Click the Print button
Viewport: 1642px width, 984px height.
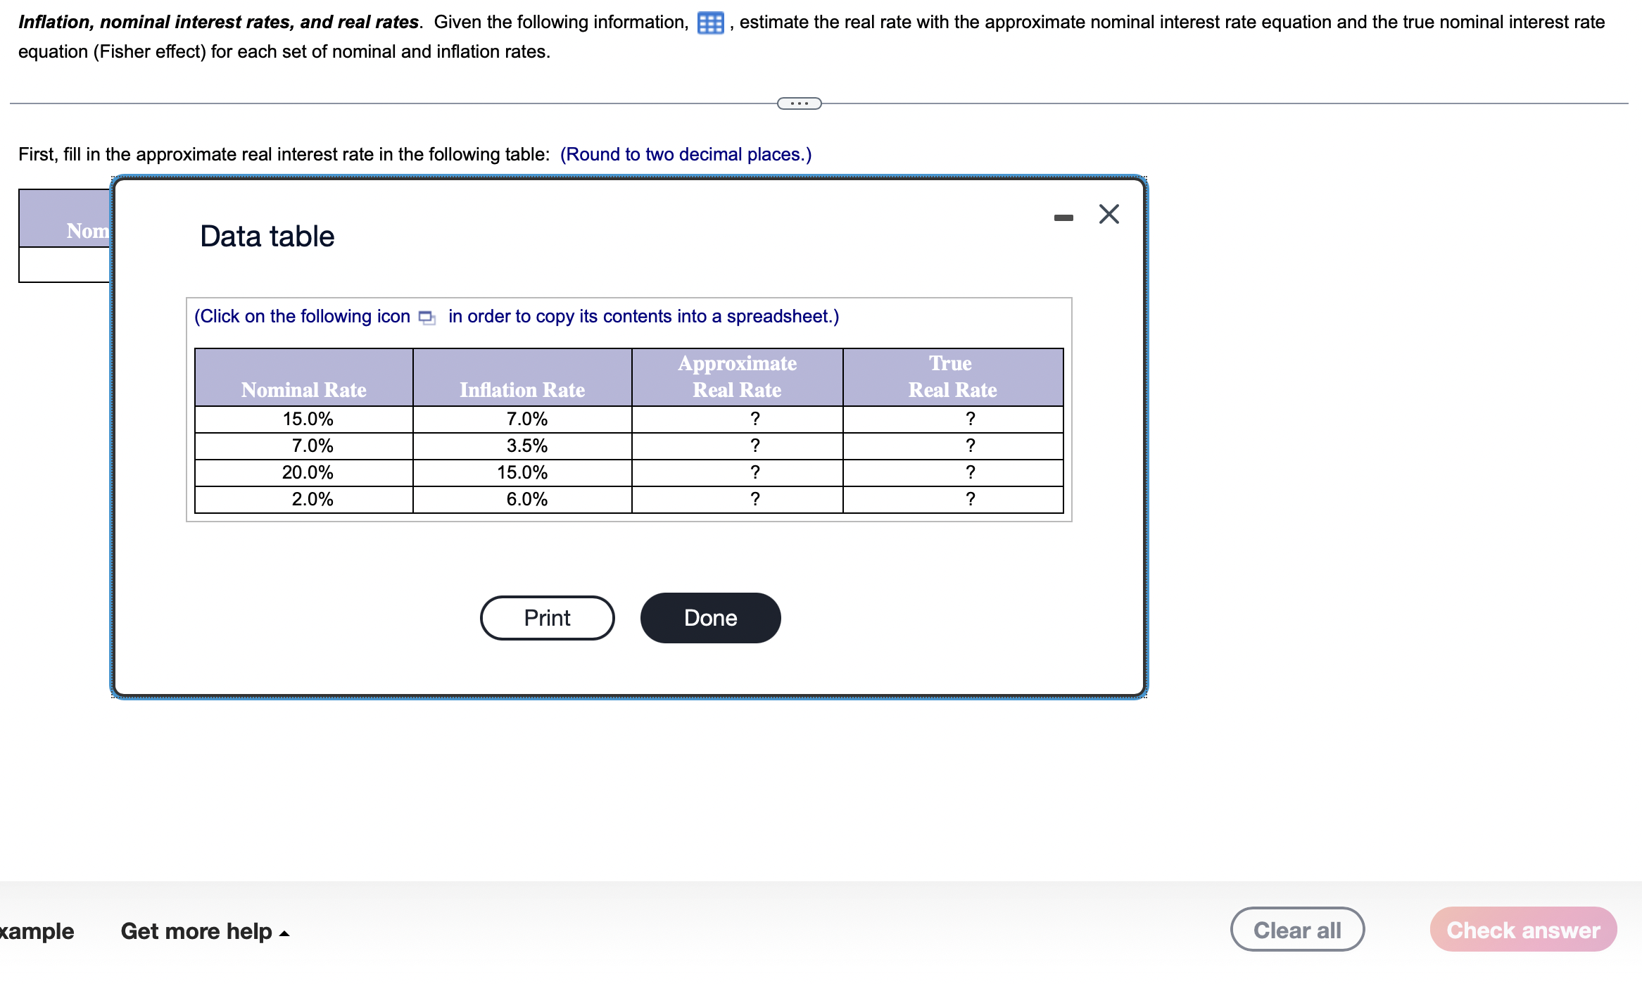(547, 617)
